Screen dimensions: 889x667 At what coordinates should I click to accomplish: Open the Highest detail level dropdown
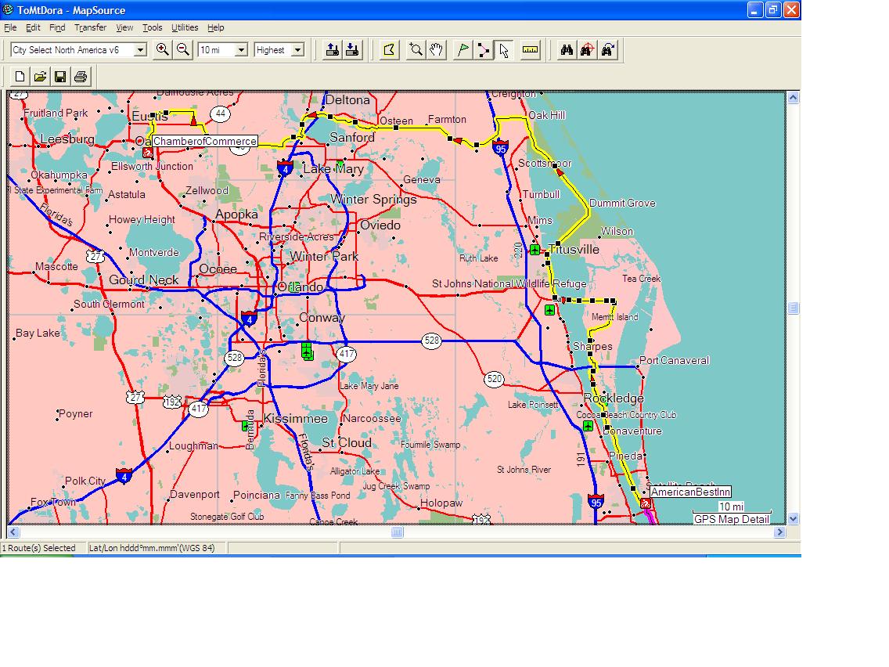(x=297, y=50)
